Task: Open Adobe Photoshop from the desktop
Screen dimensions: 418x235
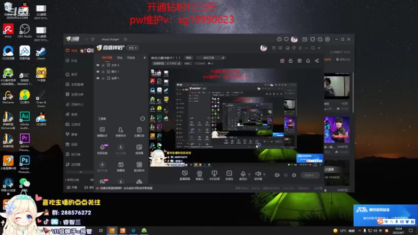Action: [25, 164]
